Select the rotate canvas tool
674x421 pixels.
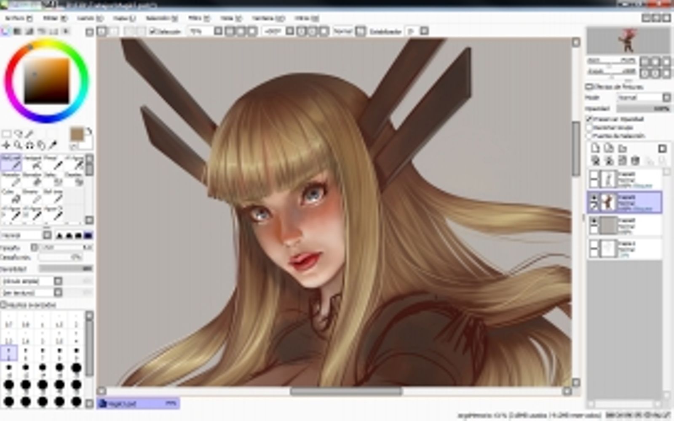pyautogui.click(x=29, y=146)
